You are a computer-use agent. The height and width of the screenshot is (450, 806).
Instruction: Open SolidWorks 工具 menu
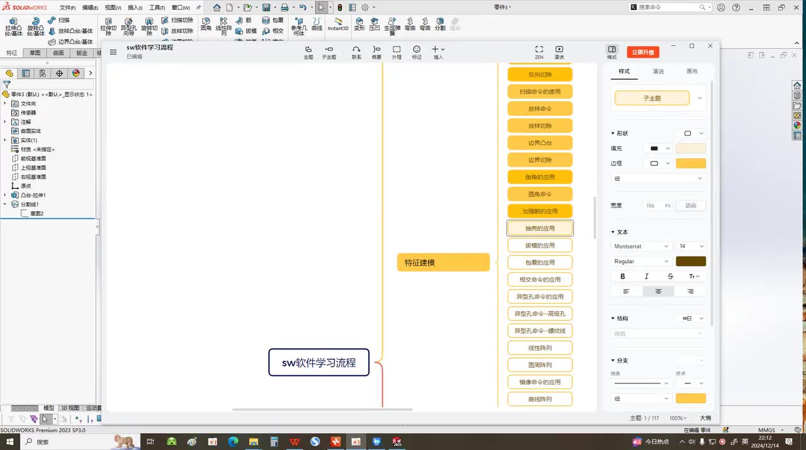pos(157,8)
